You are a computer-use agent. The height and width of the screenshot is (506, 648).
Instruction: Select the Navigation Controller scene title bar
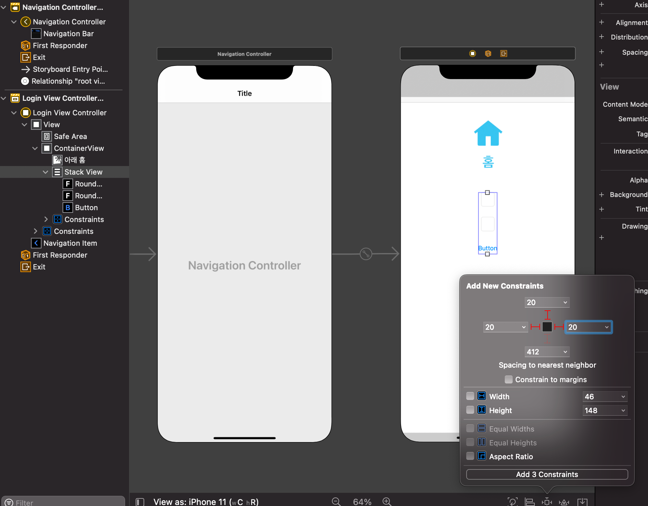point(244,54)
